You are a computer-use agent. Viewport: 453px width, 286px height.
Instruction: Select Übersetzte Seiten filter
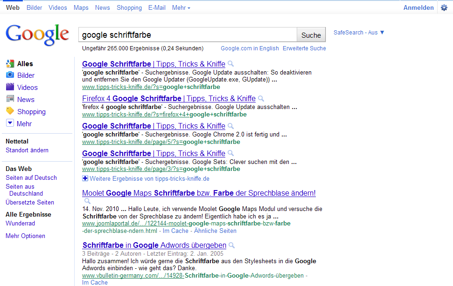coord(30,203)
